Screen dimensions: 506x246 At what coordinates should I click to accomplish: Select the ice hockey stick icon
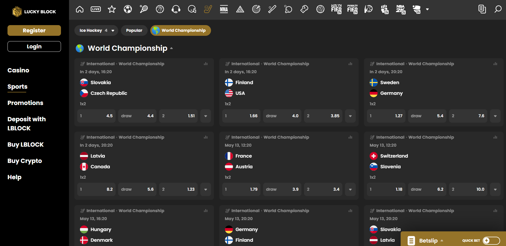208,9
